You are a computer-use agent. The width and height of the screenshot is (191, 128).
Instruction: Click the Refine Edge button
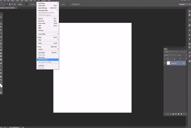(x=76, y=4)
